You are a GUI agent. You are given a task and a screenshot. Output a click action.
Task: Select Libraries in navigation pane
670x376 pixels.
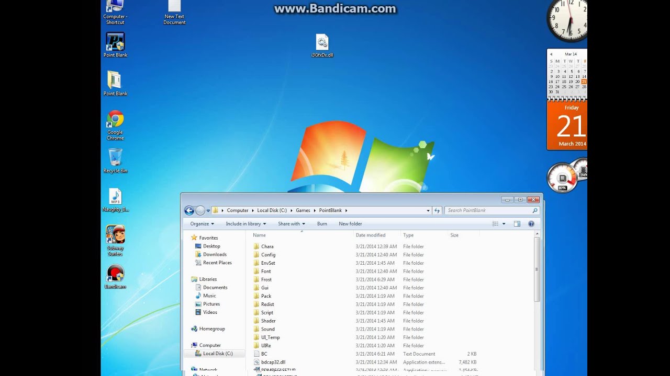click(x=208, y=279)
